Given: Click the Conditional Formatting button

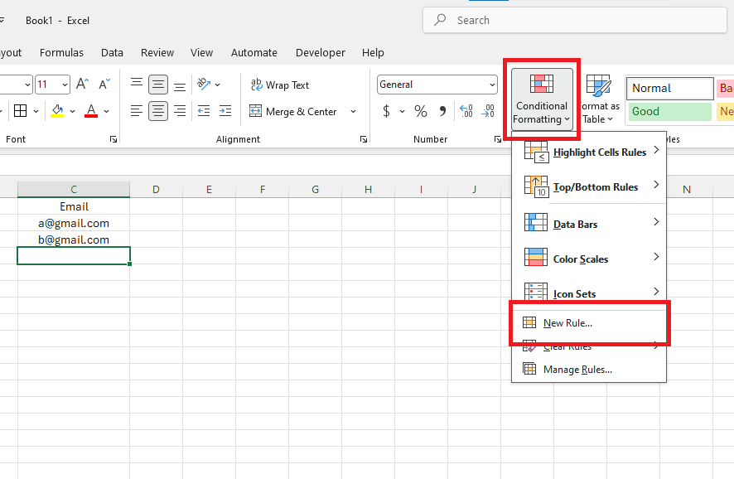Looking at the screenshot, I should 542,99.
